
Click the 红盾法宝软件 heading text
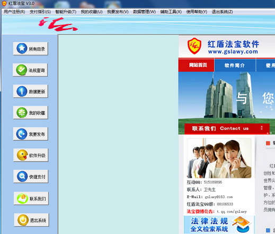233,44
